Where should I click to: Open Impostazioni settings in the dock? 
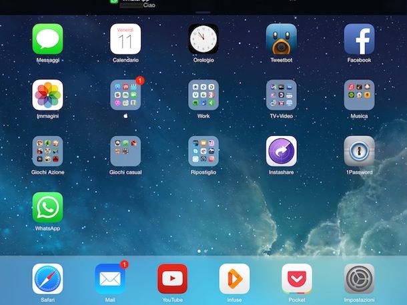(x=359, y=279)
